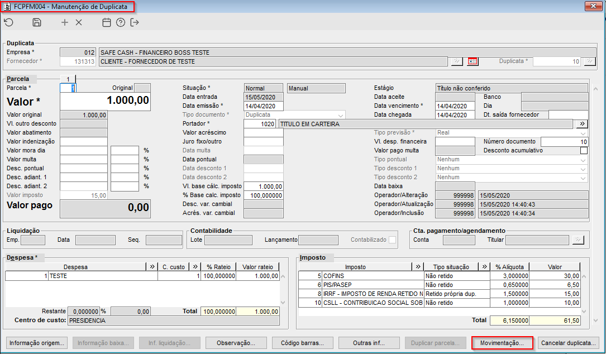
Task: Select the TESTE despesa row
Action: tap(142, 276)
